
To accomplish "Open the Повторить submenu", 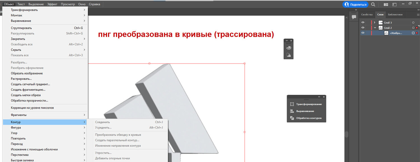I will click(x=45, y=138).
